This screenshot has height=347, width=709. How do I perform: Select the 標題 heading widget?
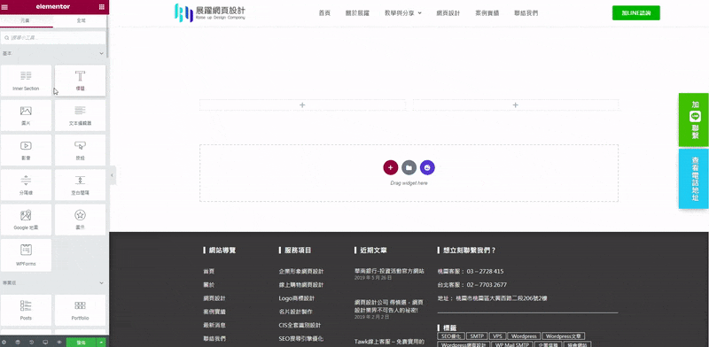pyautogui.click(x=80, y=80)
